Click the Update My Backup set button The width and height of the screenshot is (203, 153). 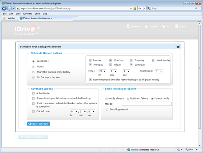point(33,137)
